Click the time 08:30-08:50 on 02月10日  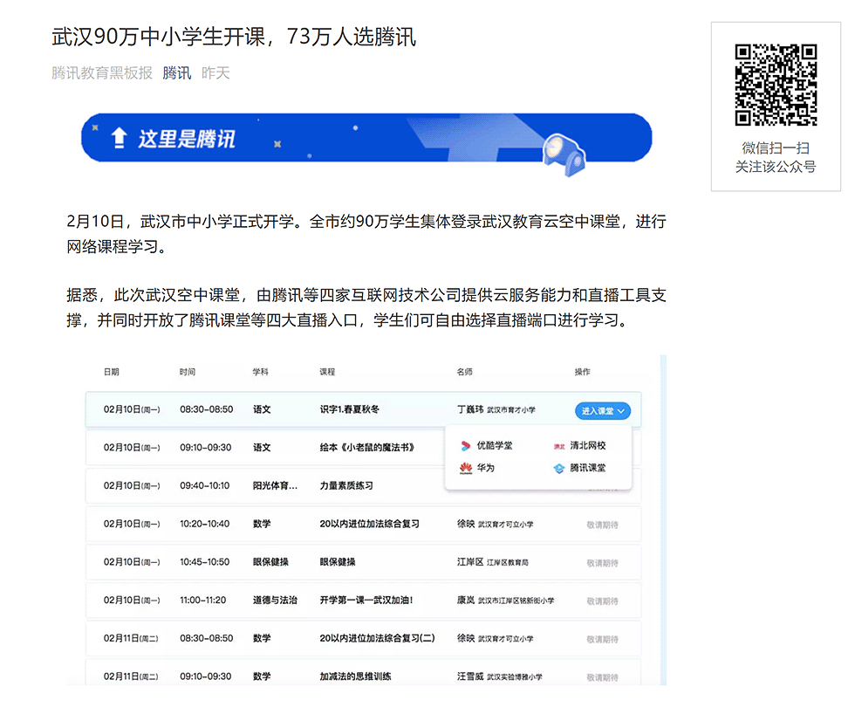(207, 409)
